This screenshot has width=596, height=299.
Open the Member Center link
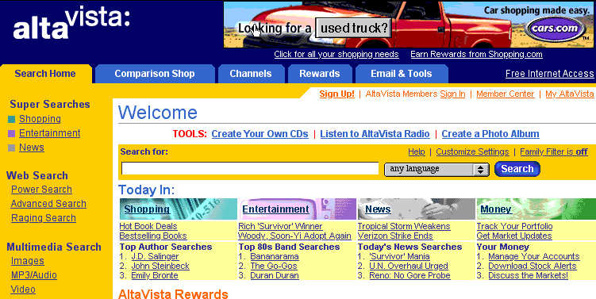[x=506, y=94]
